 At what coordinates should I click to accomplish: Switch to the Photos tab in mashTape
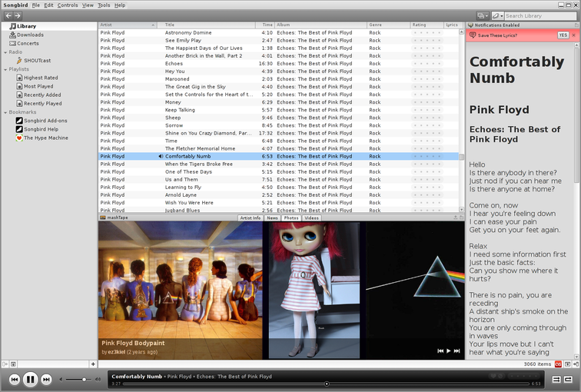pos(291,218)
